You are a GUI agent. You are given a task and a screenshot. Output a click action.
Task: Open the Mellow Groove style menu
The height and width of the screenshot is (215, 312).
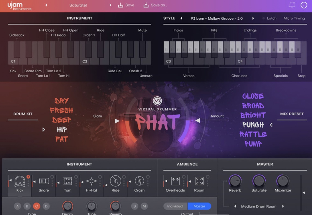tap(217, 19)
